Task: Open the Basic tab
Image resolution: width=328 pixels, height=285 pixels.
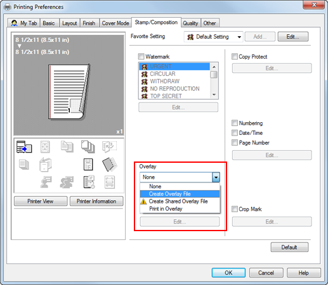Action: pyautogui.click(x=49, y=23)
